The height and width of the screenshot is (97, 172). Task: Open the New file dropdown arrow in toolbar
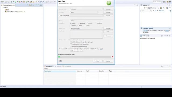(4, 2)
